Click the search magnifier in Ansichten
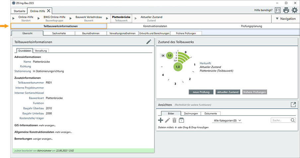Image resolution: width=300 pixels, height=158 pixels. pyautogui.click(x=293, y=121)
